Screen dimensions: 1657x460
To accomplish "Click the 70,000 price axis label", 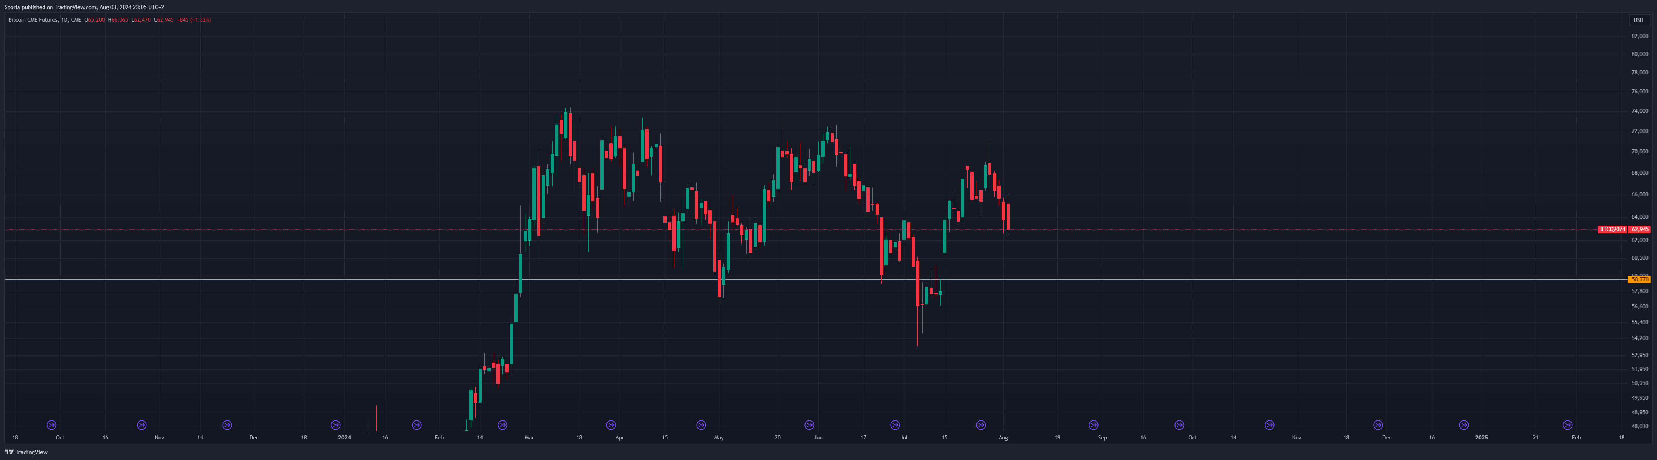I will tap(1640, 152).
